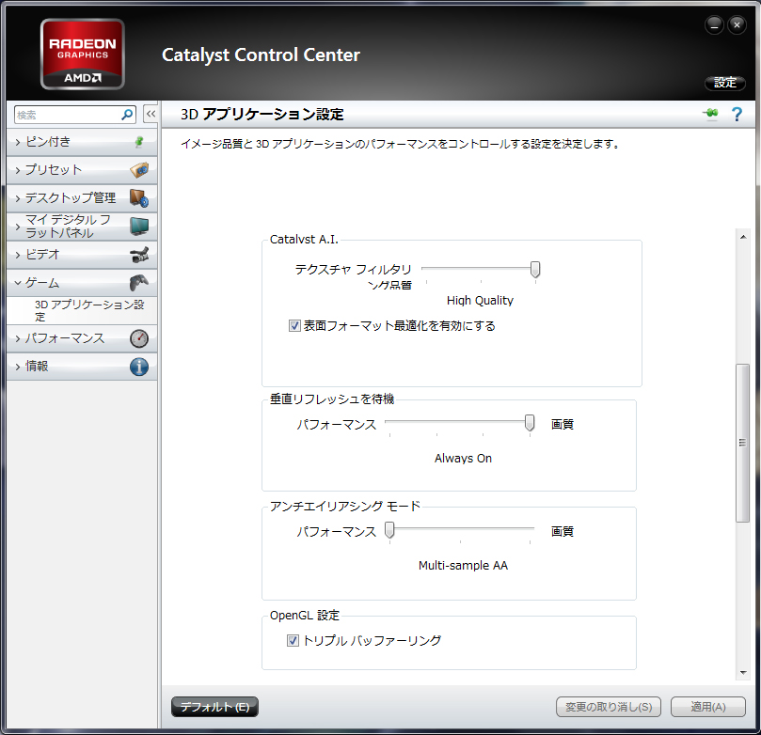Click the 変更の取り消し(S) button

[x=609, y=707]
